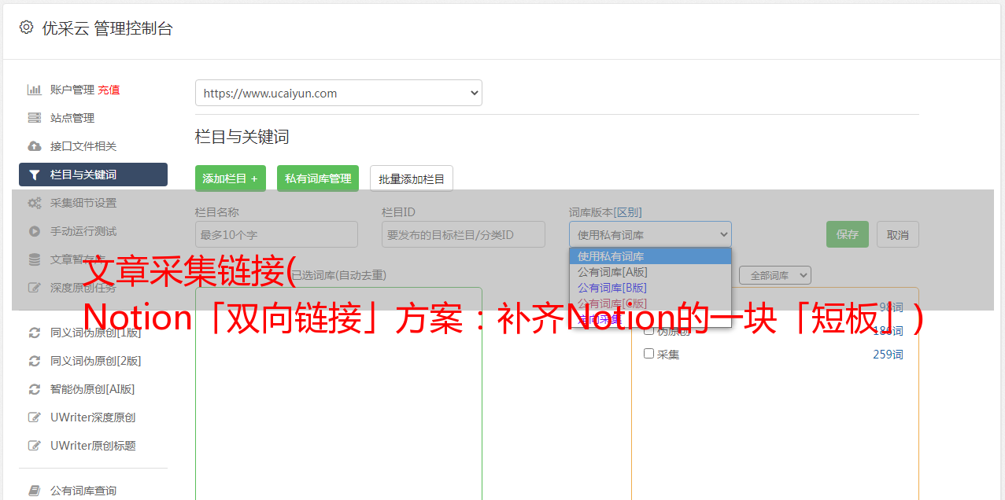Tick the 伪原创 wordlist checkbox
The image size is (1005, 500).
(x=649, y=330)
